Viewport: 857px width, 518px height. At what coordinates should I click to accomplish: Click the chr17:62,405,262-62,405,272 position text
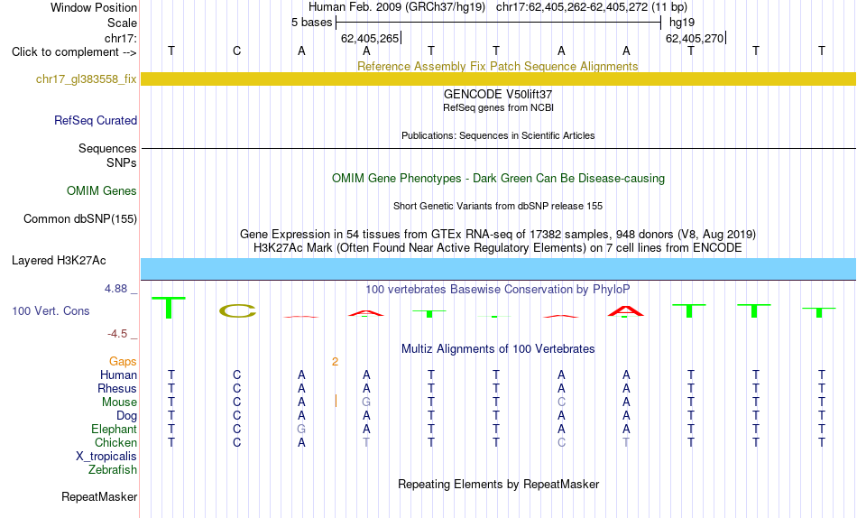click(x=592, y=7)
